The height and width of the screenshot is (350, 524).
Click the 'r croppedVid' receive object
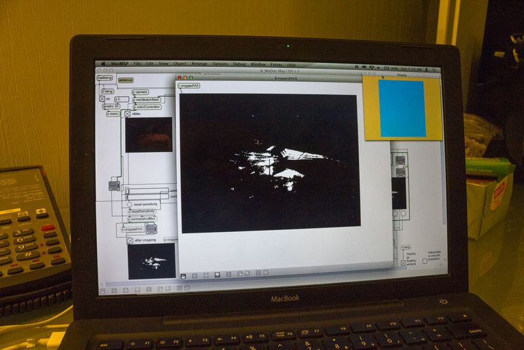click(189, 86)
